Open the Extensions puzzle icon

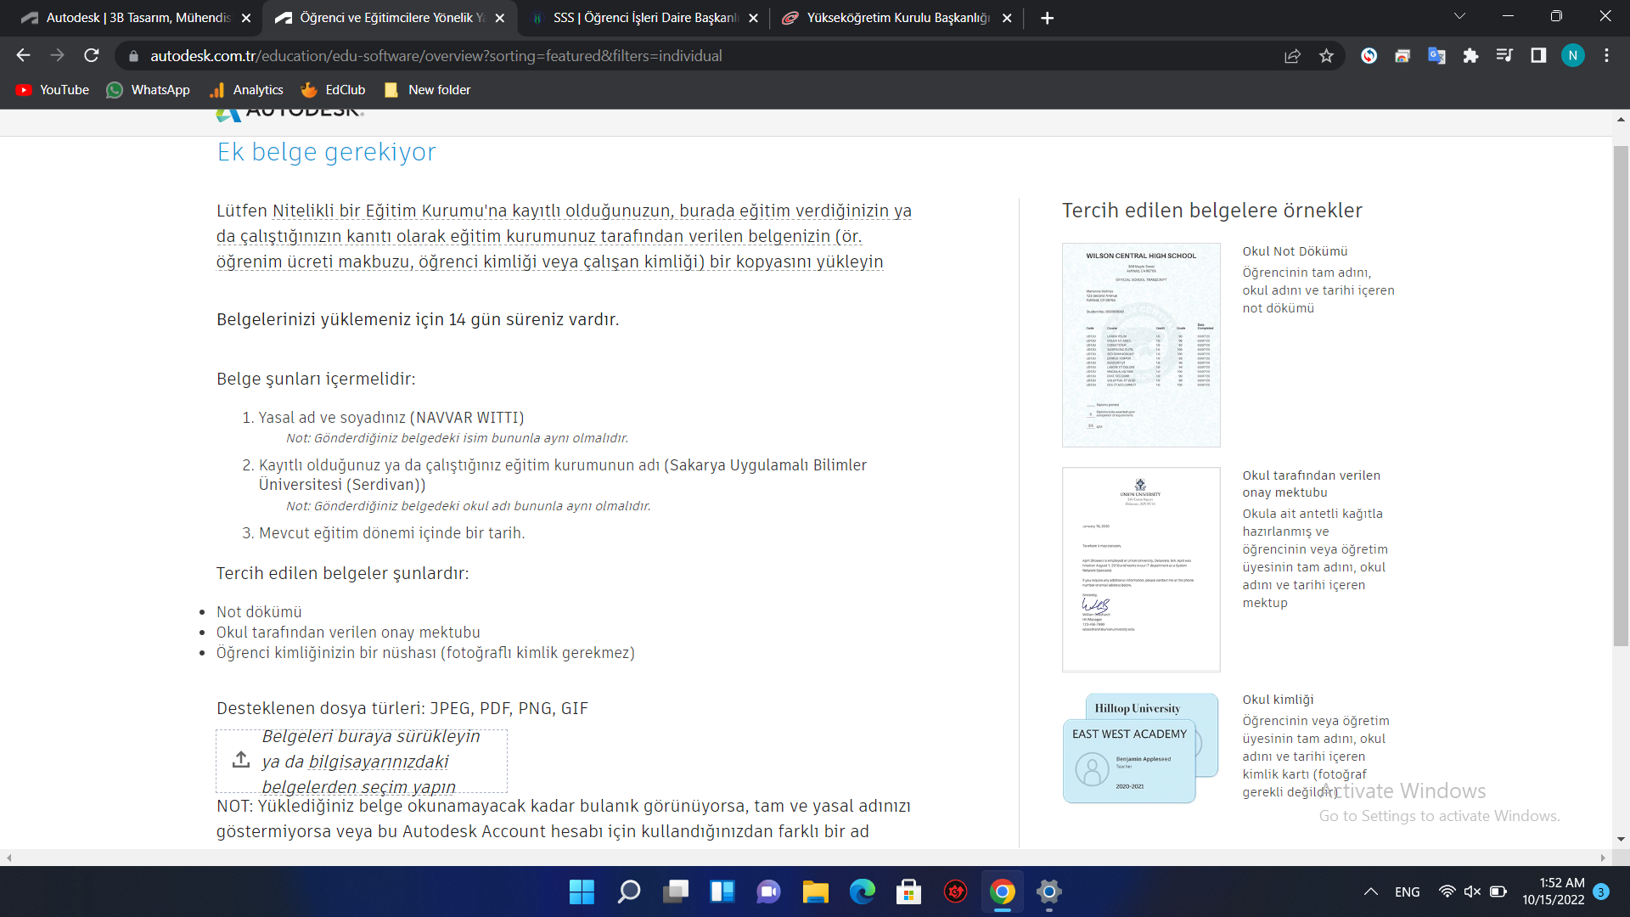[1470, 56]
